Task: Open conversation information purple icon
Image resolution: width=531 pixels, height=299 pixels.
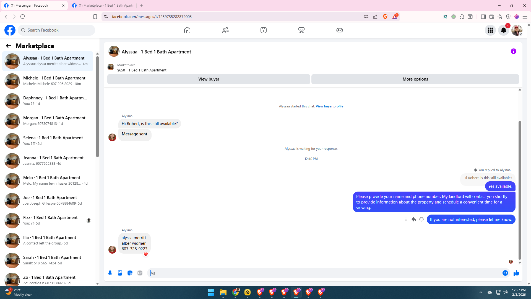Action: pyautogui.click(x=513, y=51)
